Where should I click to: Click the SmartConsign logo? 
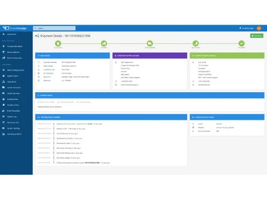click(14, 28)
